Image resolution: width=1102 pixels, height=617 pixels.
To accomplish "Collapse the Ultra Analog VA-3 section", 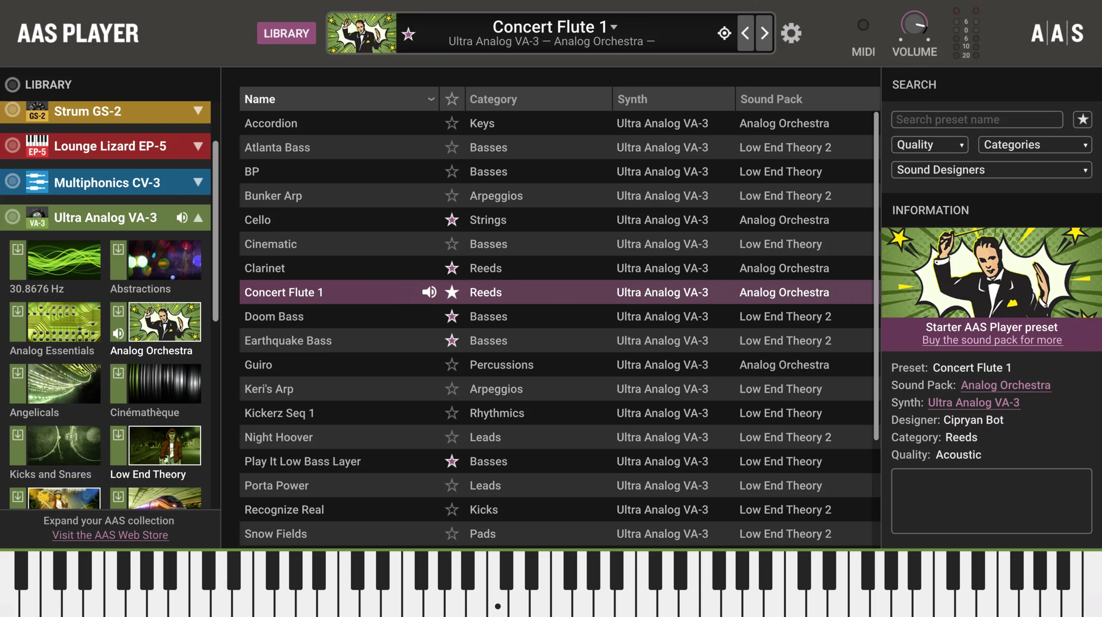I will pos(198,218).
